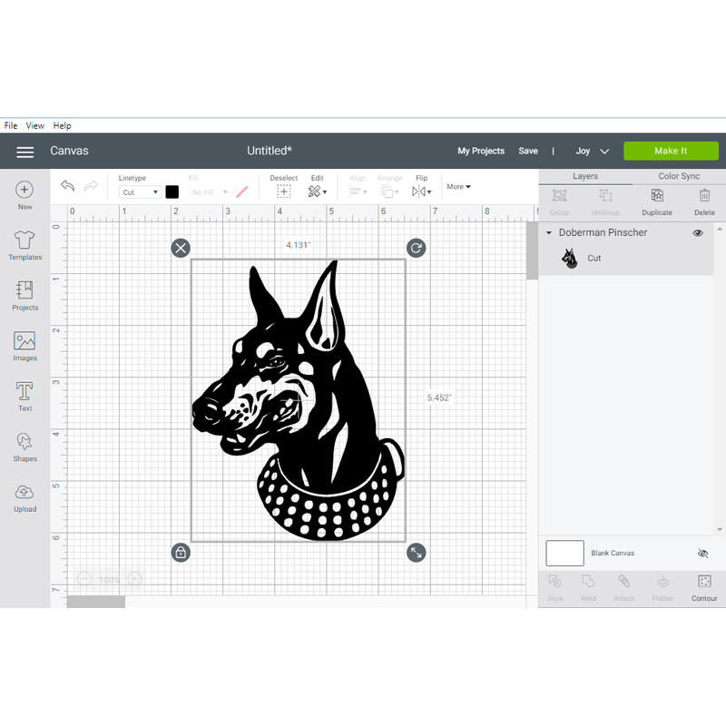Expand the More toolbar menu
The image size is (726, 726).
coord(458,186)
